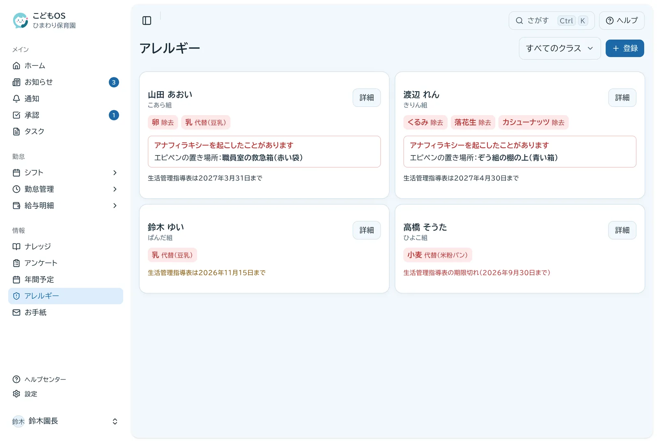
Task: Click the 給与明細 wallet icon
Action: click(16, 206)
